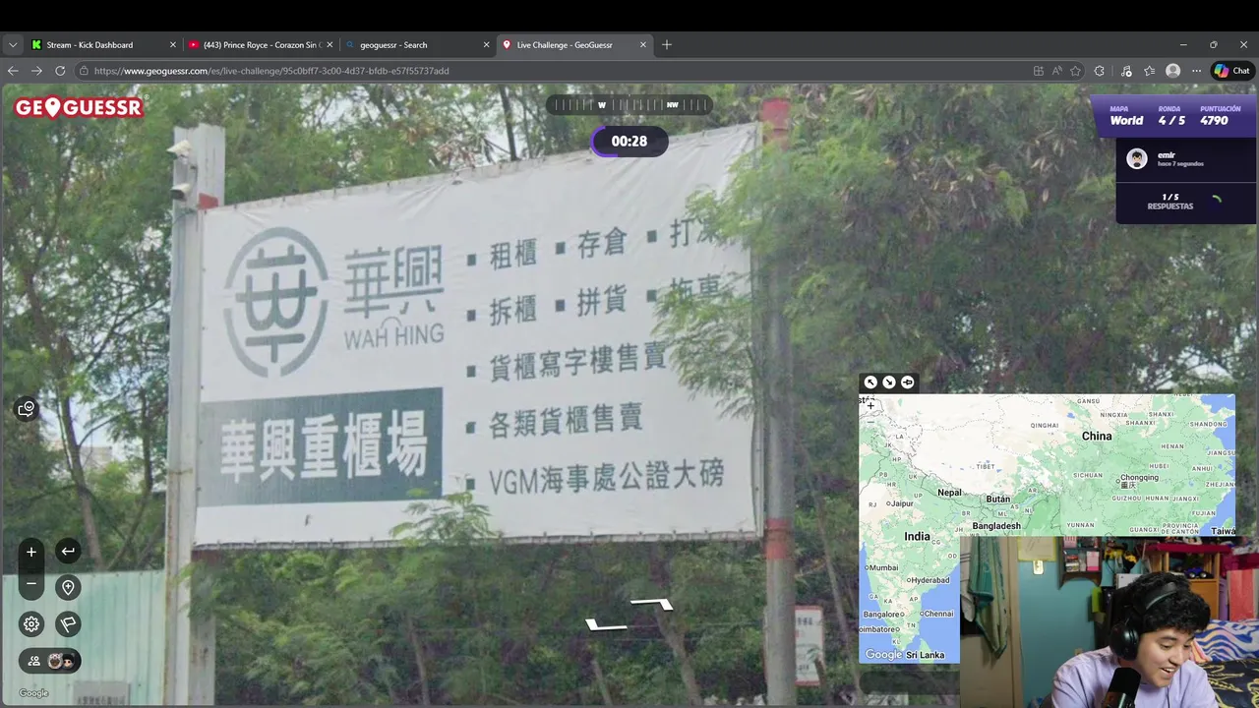The height and width of the screenshot is (708, 1259).
Task: Click Chongqing on the guess map
Action: point(1139,478)
